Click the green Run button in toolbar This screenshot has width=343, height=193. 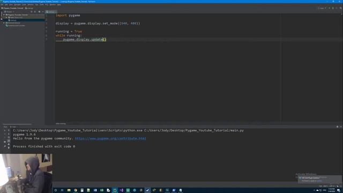(329, 8)
